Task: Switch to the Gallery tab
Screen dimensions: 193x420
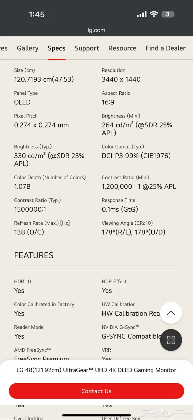Action: click(x=28, y=48)
